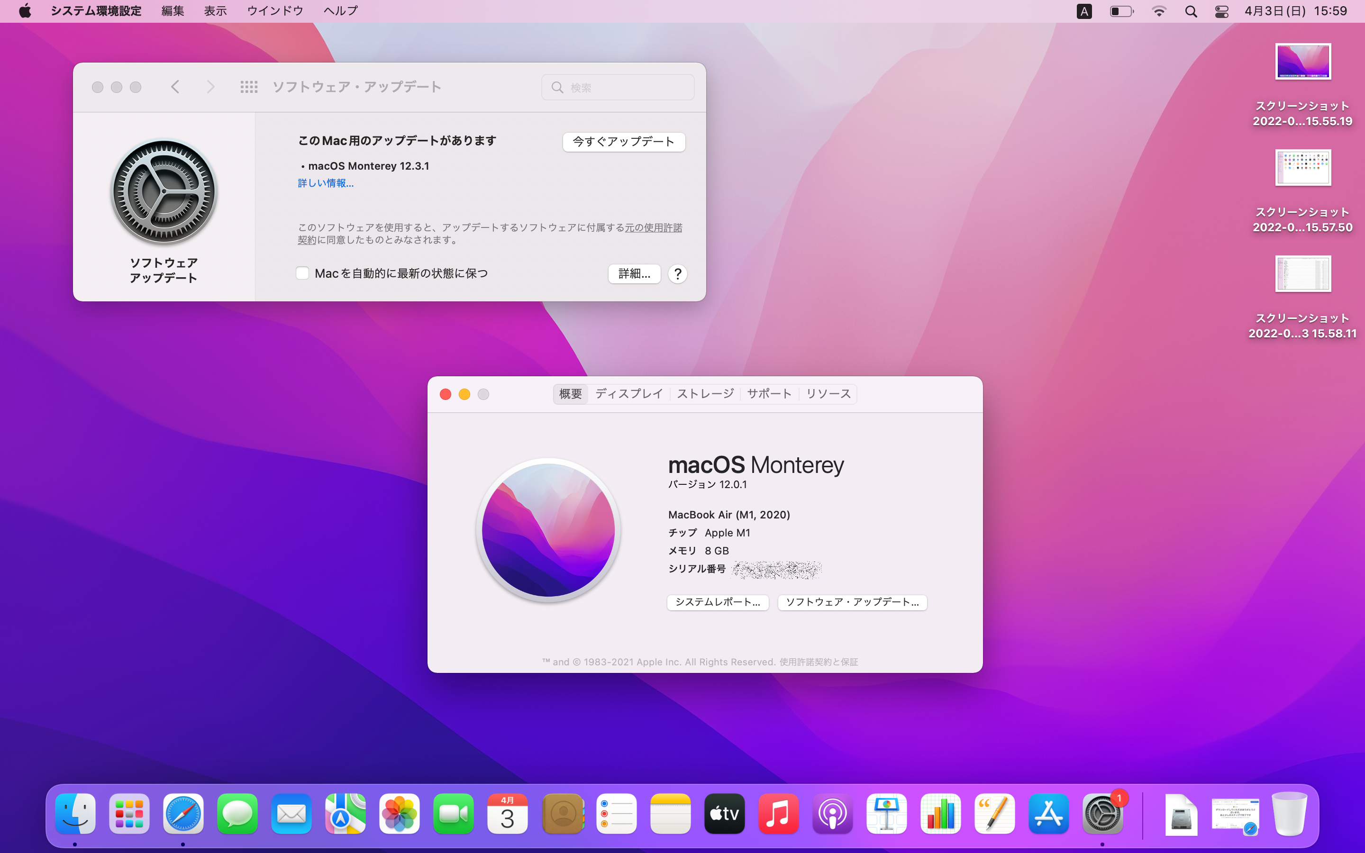Screen dimensions: 1365x853
Task: Open 詳しい情報... link
Action: (x=326, y=183)
